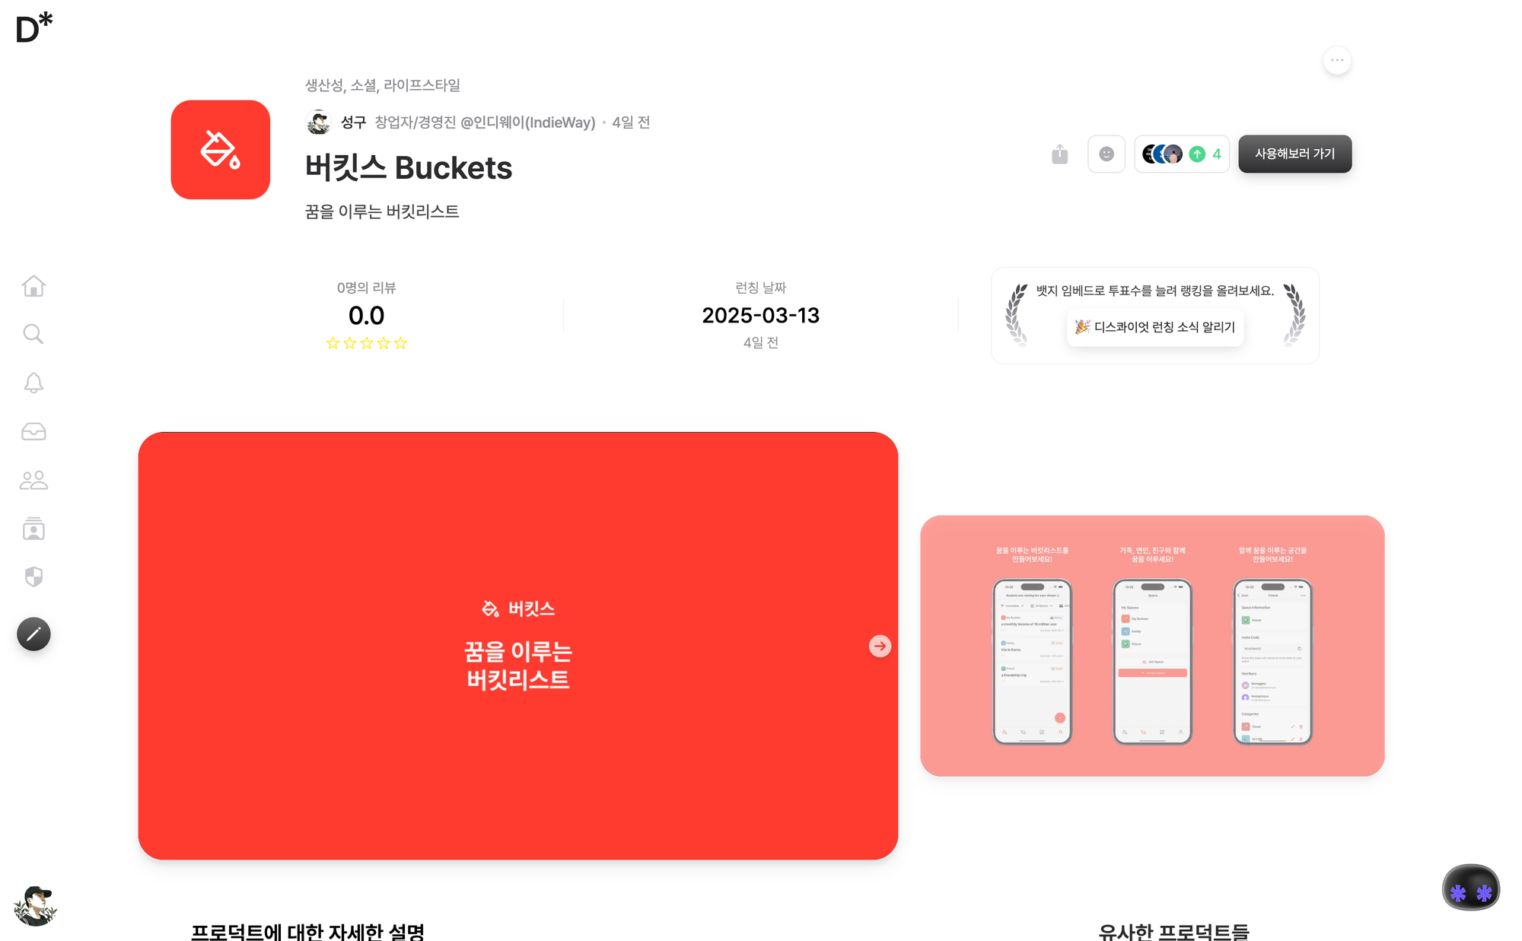1522x941 pixels.
Task: Open the phone mockups screenshot thumbnail
Action: point(1152,646)
